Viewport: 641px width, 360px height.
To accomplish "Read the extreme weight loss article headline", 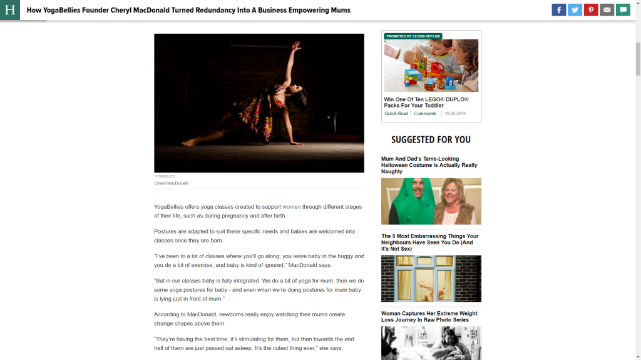I will coord(429,317).
